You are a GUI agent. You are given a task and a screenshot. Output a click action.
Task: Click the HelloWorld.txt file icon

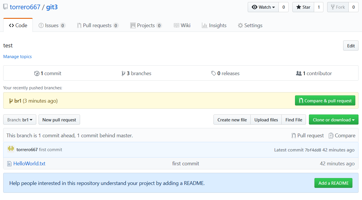point(9,164)
